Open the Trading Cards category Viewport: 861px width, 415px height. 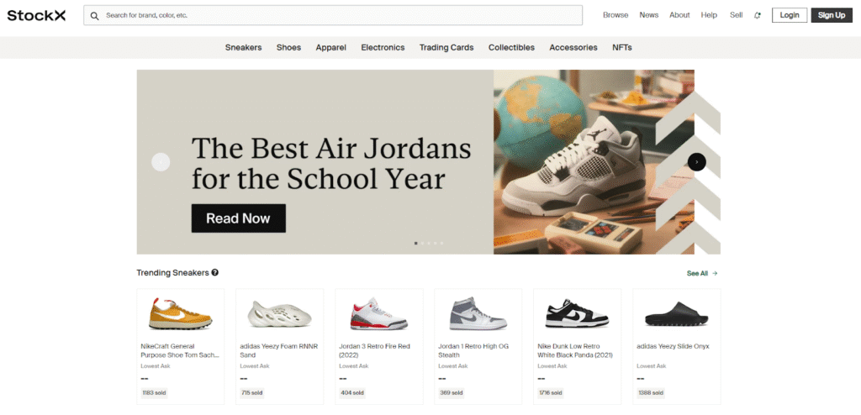(446, 48)
